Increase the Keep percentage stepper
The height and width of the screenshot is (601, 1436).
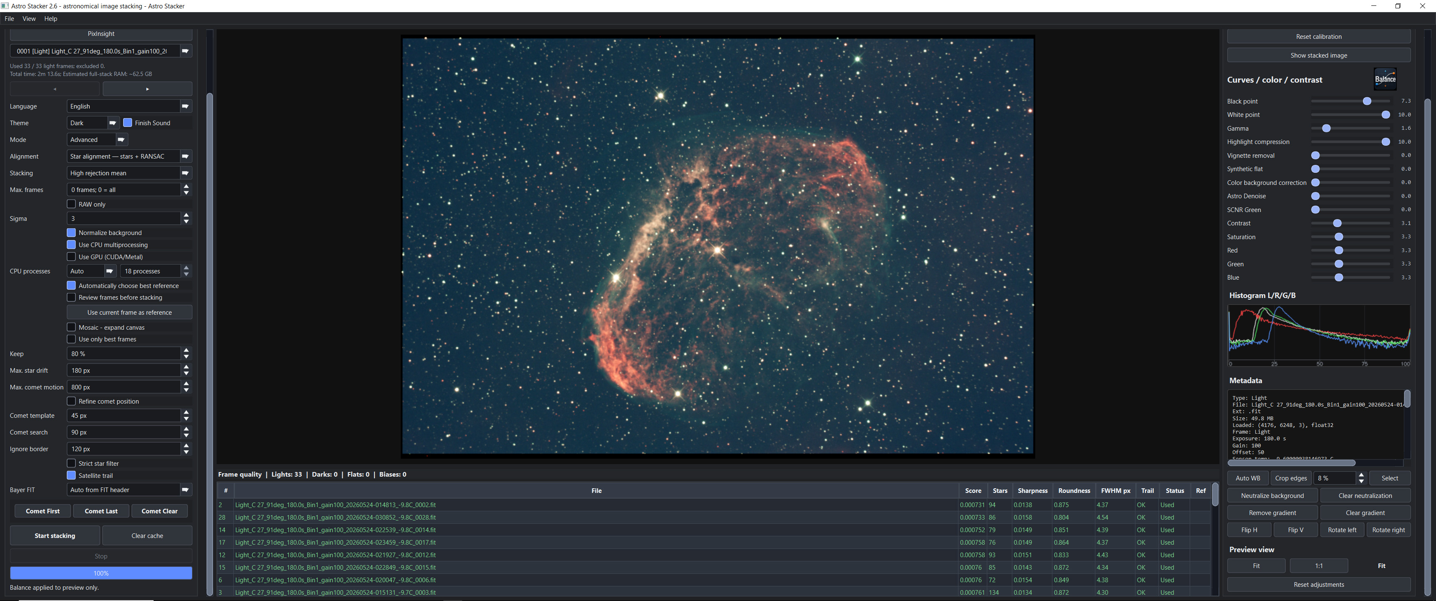coord(186,351)
